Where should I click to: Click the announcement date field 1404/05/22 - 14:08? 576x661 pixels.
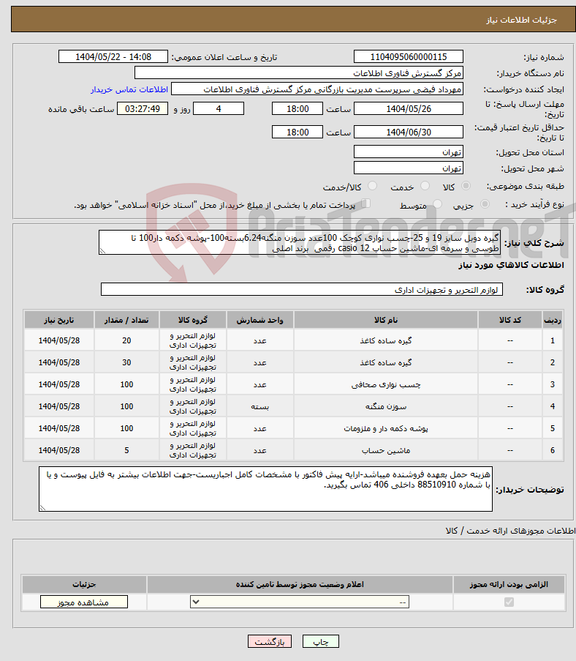click(113, 56)
